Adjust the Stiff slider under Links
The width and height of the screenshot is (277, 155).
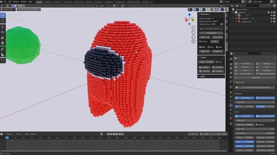coord(245,142)
